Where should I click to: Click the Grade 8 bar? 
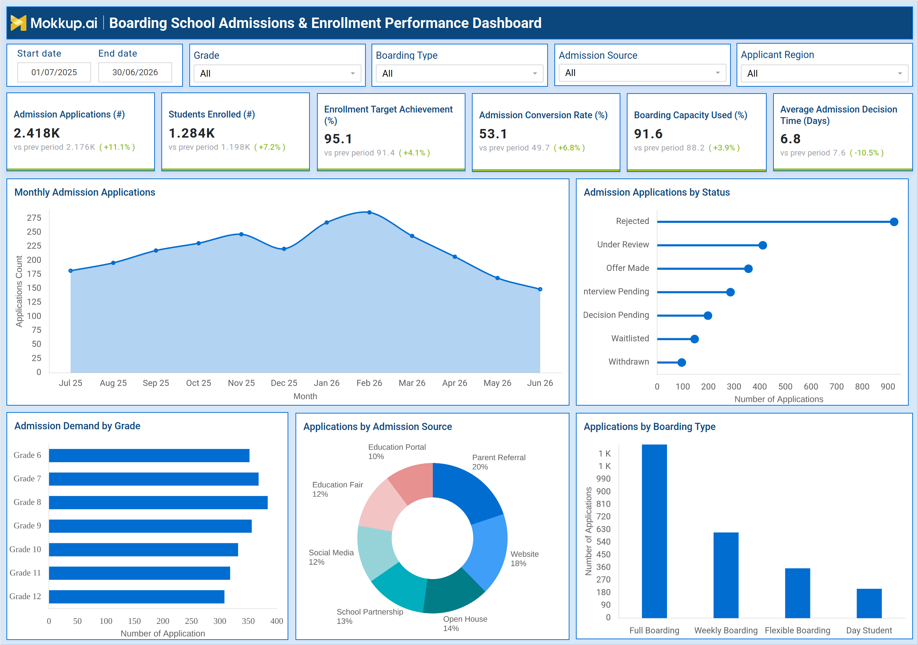158,502
